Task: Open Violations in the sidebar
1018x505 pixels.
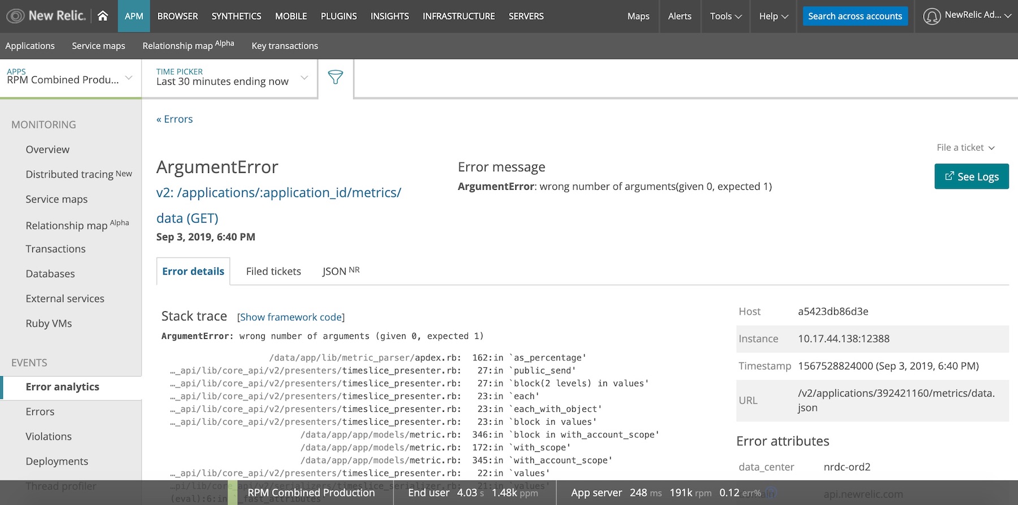Action: 49,437
